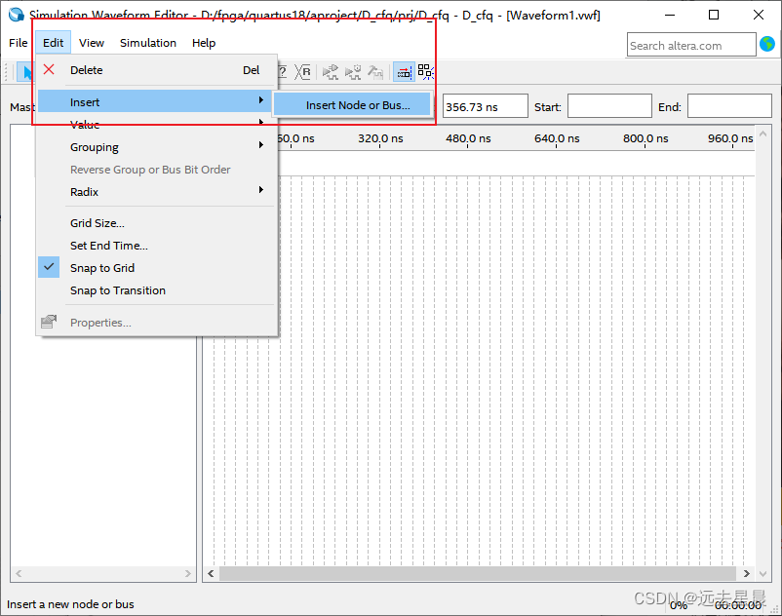Image resolution: width=782 pixels, height=616 pixels.
Task: Select Delete from the Edit menu
Action: tap(156, 70)
